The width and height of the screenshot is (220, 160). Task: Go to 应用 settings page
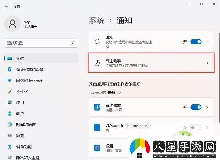(x=41, y=103)
